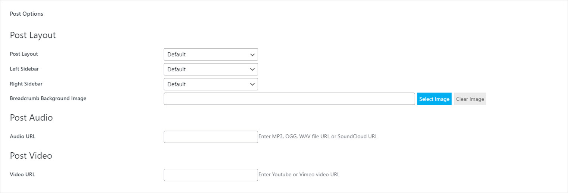568x193 pixels.
Task: Click the Select Image button
Action: tap(434, 99)
